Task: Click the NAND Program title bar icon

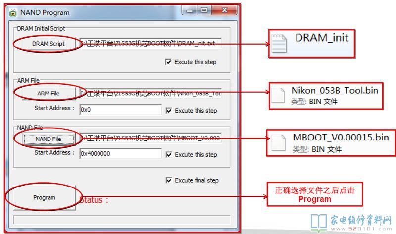Action: (13, 12)
